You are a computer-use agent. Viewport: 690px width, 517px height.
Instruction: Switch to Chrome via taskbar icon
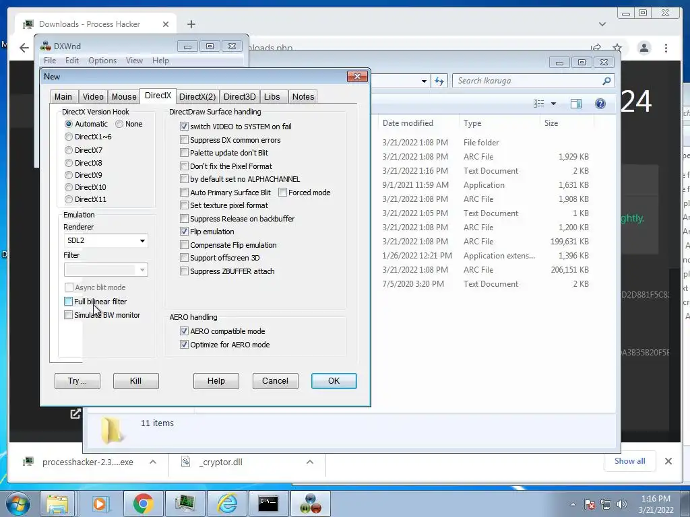point(143,504)
